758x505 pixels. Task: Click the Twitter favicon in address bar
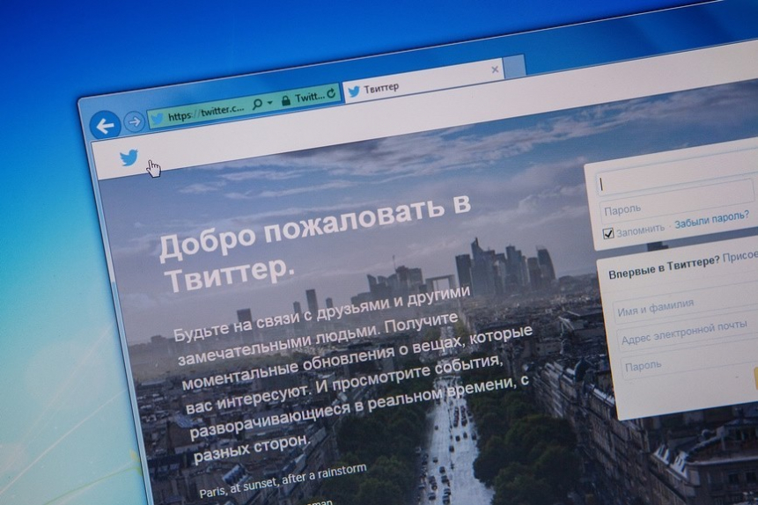(x=157, y=119)
